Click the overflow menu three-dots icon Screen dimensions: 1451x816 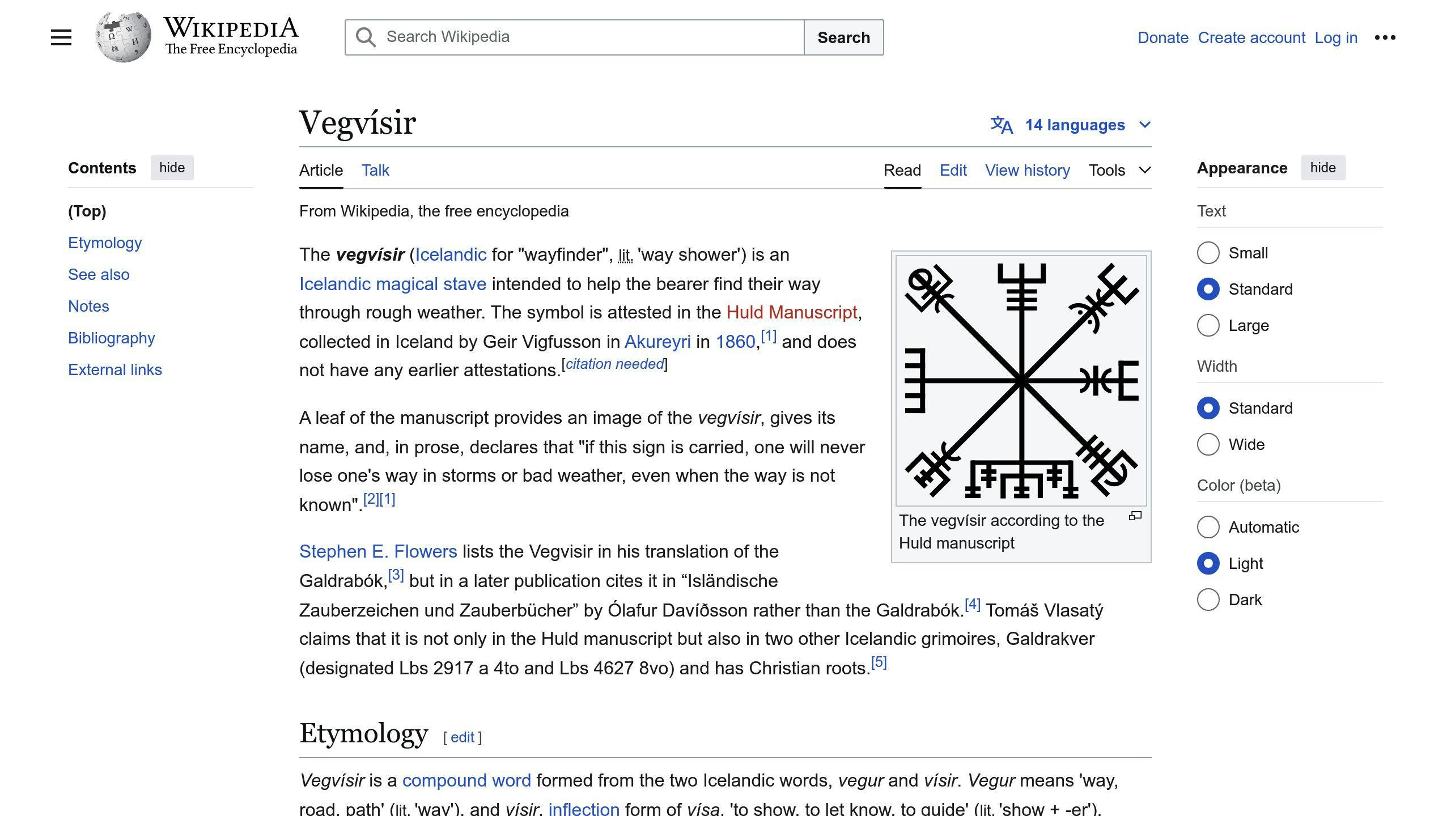[x=1384, y=37]
